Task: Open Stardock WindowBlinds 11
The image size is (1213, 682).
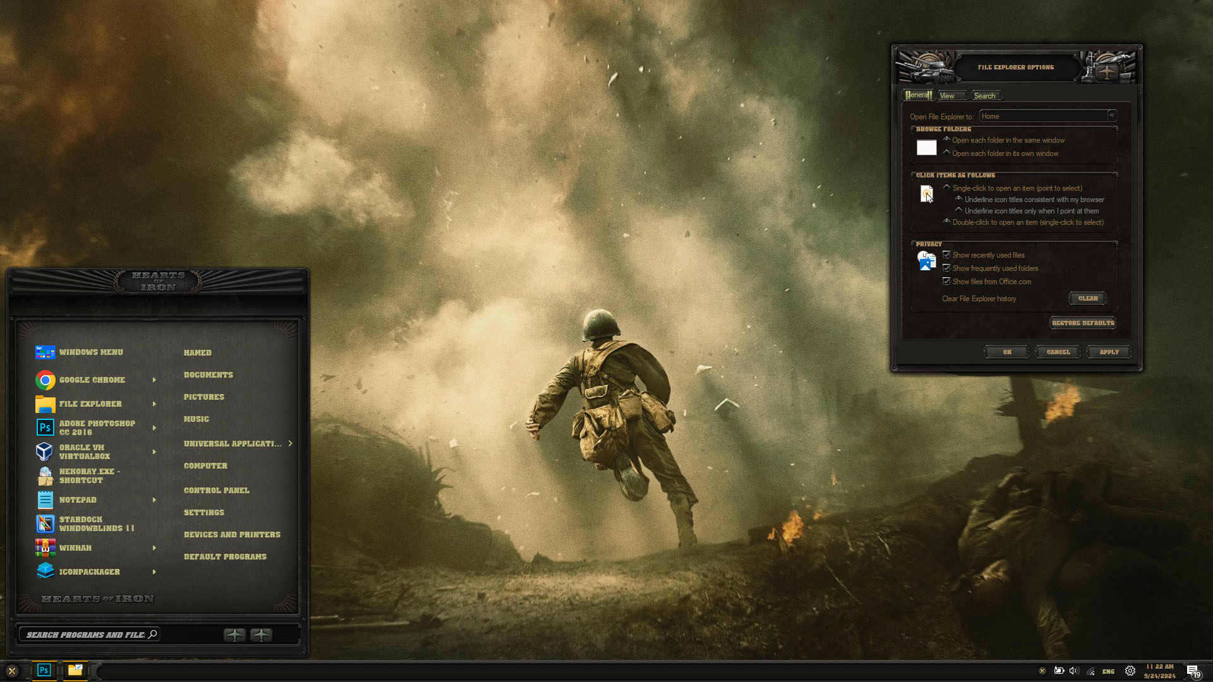Action: pos(96,523)
